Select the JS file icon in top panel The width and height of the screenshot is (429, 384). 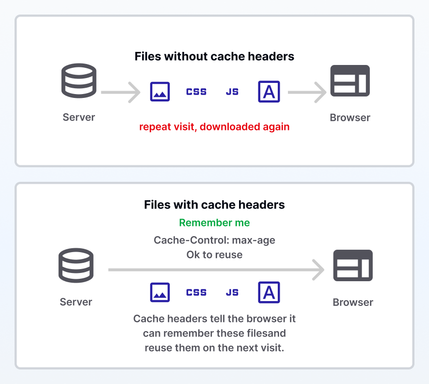[x=232, y=92]
